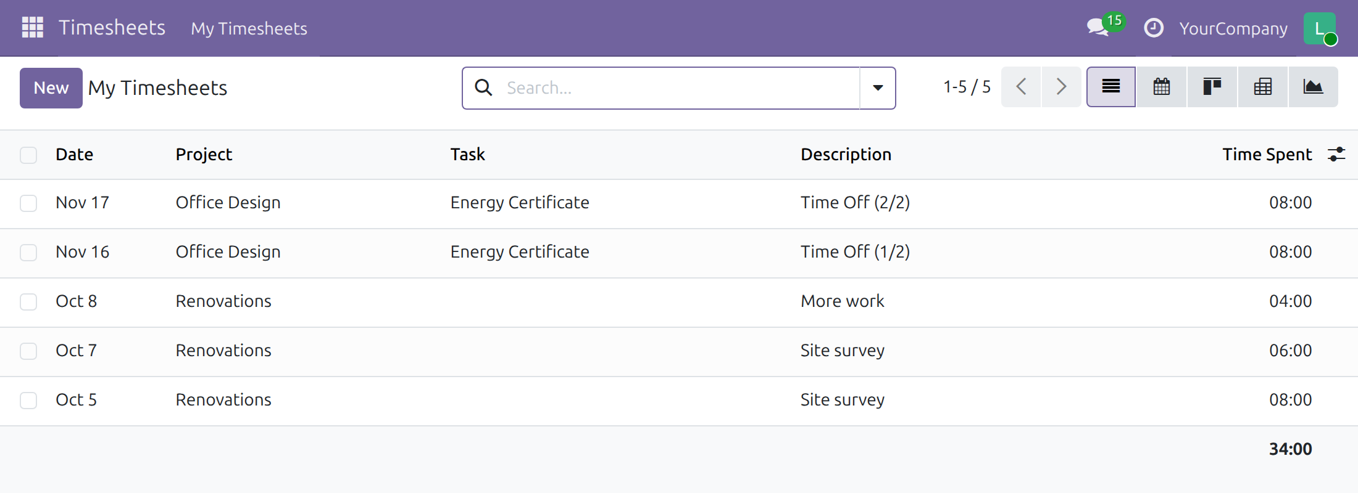Open the YourCompany company switcher

pos(1233,28)
